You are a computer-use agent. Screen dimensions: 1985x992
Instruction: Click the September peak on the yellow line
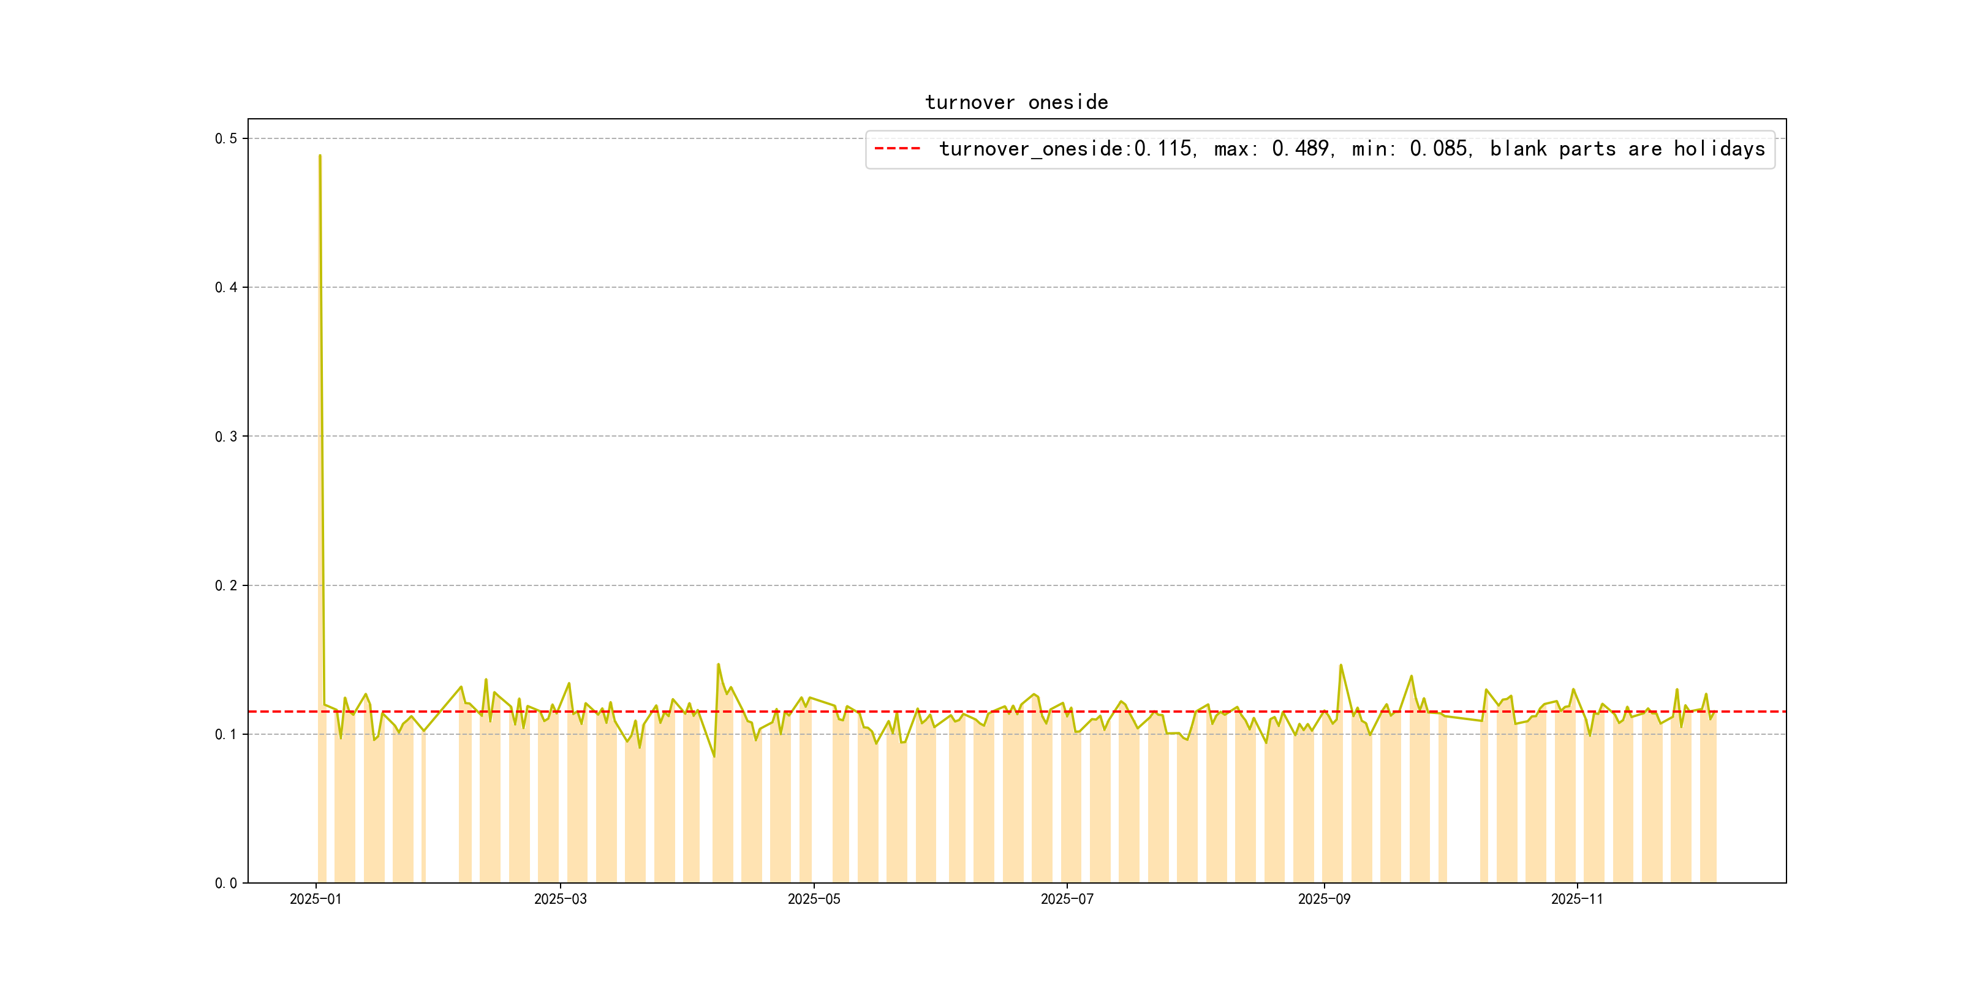(x=1341, y=666)
